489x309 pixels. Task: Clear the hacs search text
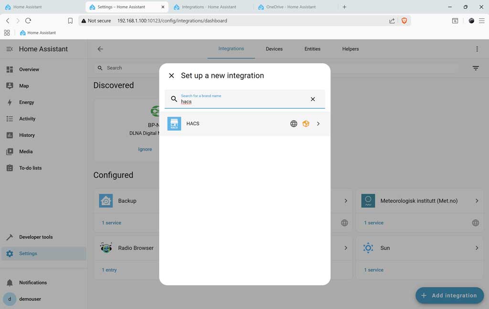pyautogui.click(x=312, y=99)
